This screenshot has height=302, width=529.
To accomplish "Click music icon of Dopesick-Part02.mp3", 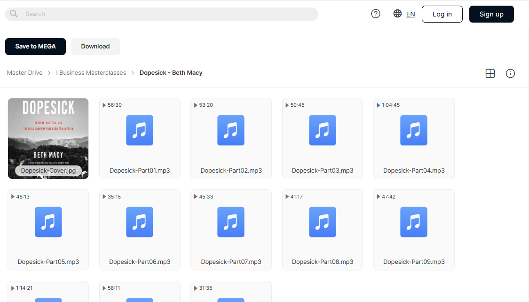I will 231,130.
